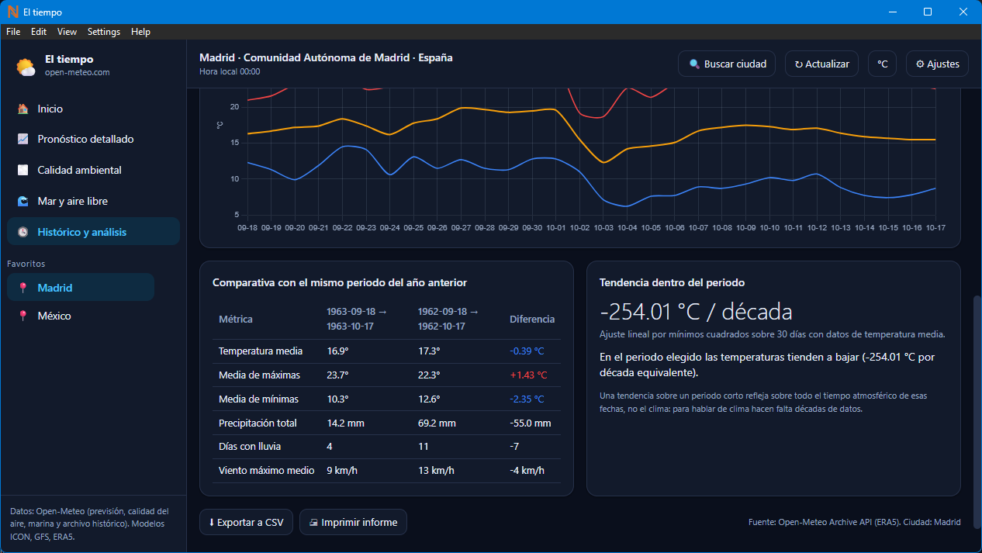
Task: Click the Hora local 00:00 text
Action: click(x=230, y=71)
